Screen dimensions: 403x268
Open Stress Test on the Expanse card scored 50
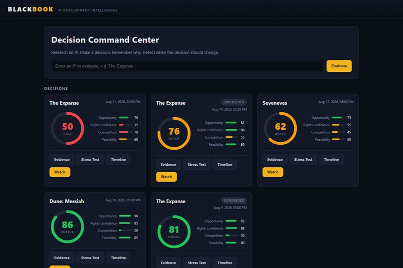click(90, 160)
